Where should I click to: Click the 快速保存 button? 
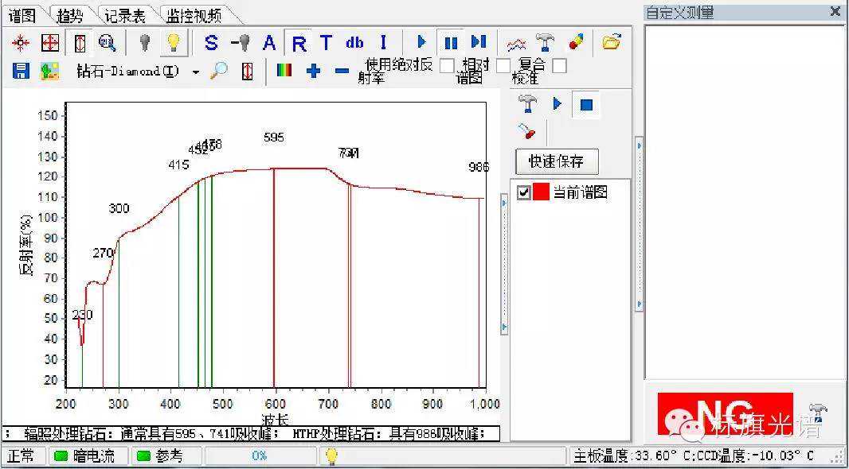556,161
